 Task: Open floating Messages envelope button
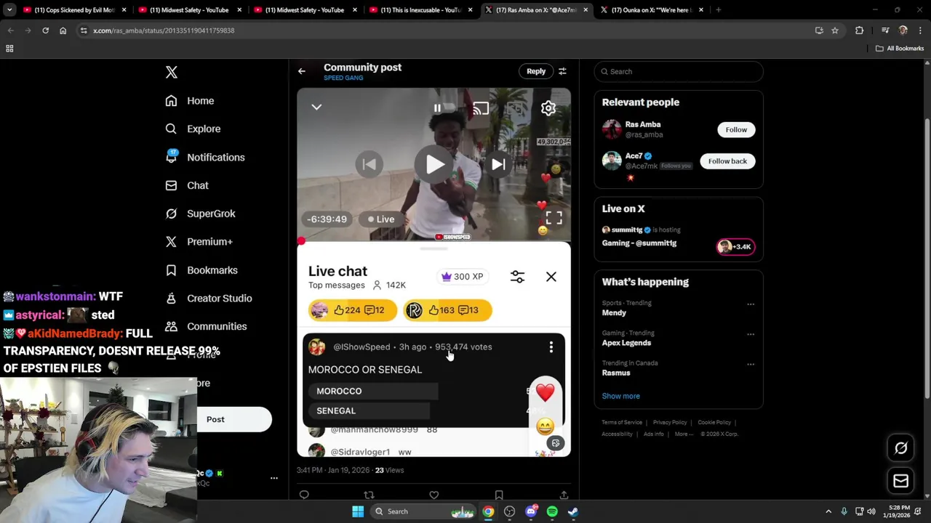900,481
